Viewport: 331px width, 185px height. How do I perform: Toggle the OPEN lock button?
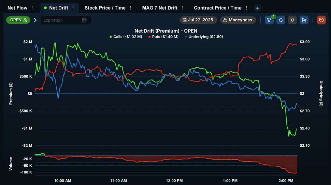(18, 20)
